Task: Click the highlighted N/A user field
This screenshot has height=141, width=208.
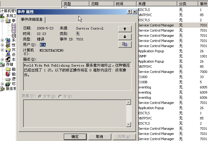Action: click(x=43, y=45)
